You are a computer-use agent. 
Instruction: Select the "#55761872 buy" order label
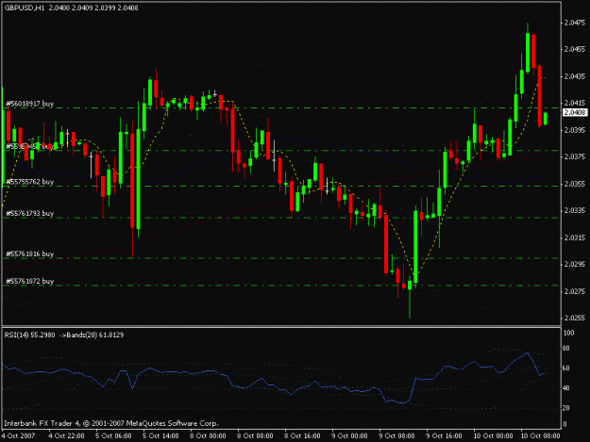pos(29,281)
